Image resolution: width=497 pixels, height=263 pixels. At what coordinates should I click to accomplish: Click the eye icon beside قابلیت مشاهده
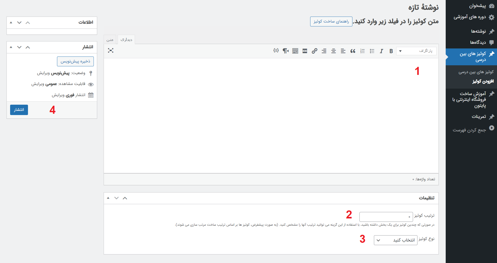[x=91, y=84]
